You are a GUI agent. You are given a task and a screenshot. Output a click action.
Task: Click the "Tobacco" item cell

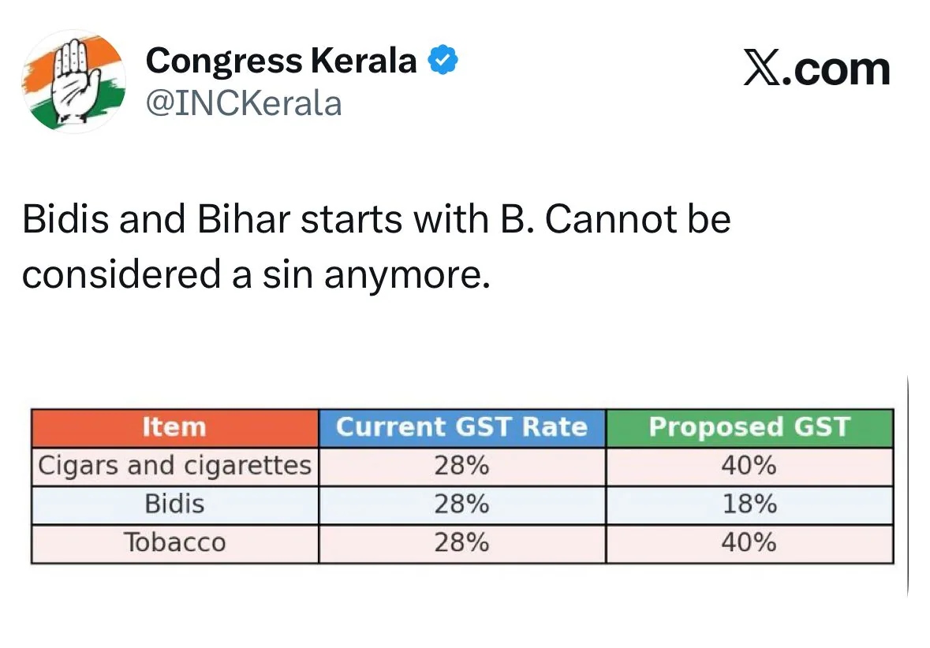click(174, 543)
